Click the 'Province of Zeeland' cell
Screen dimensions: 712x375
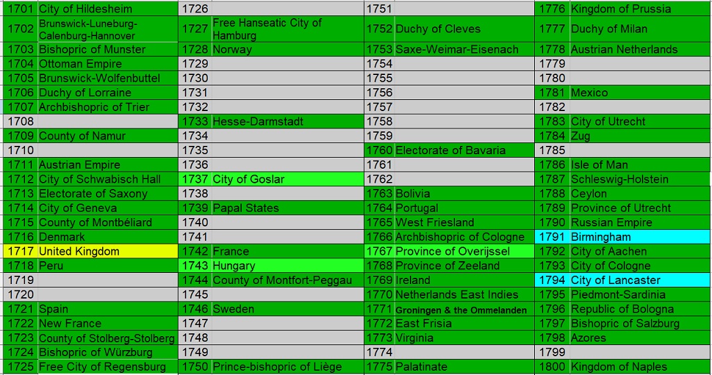click(464, 265)
